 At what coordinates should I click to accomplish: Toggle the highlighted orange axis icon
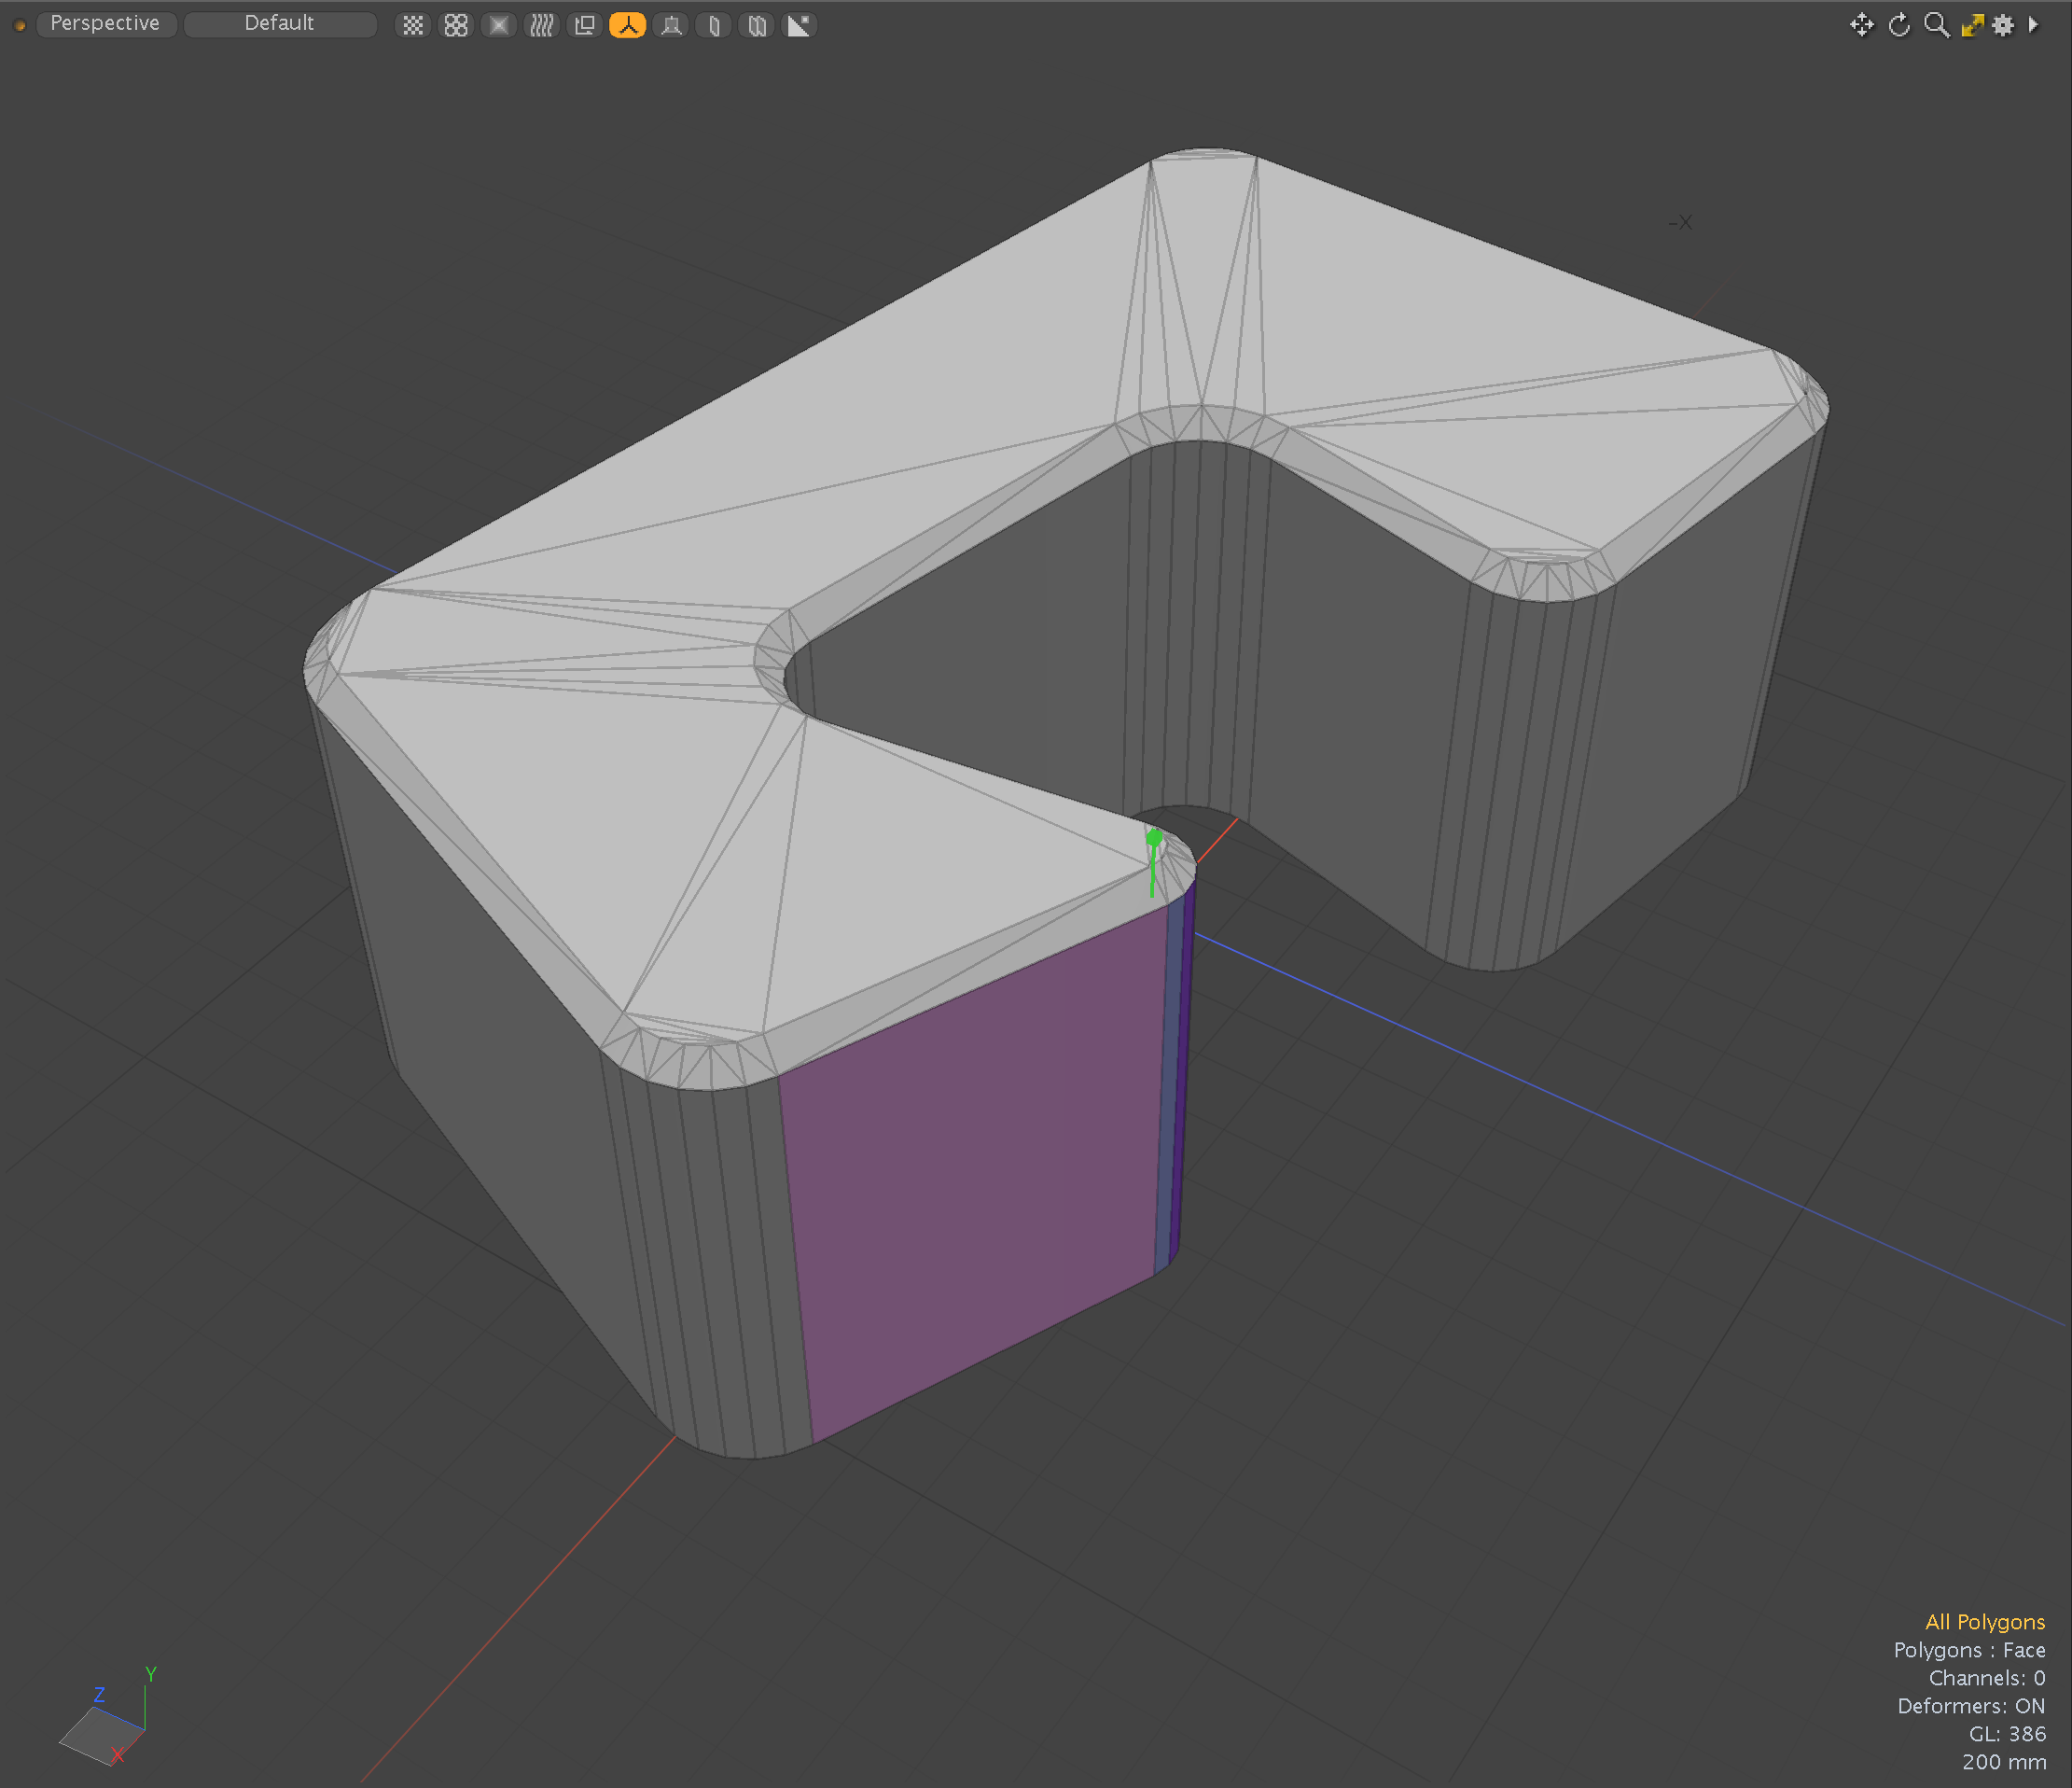(x=627, y=25)
